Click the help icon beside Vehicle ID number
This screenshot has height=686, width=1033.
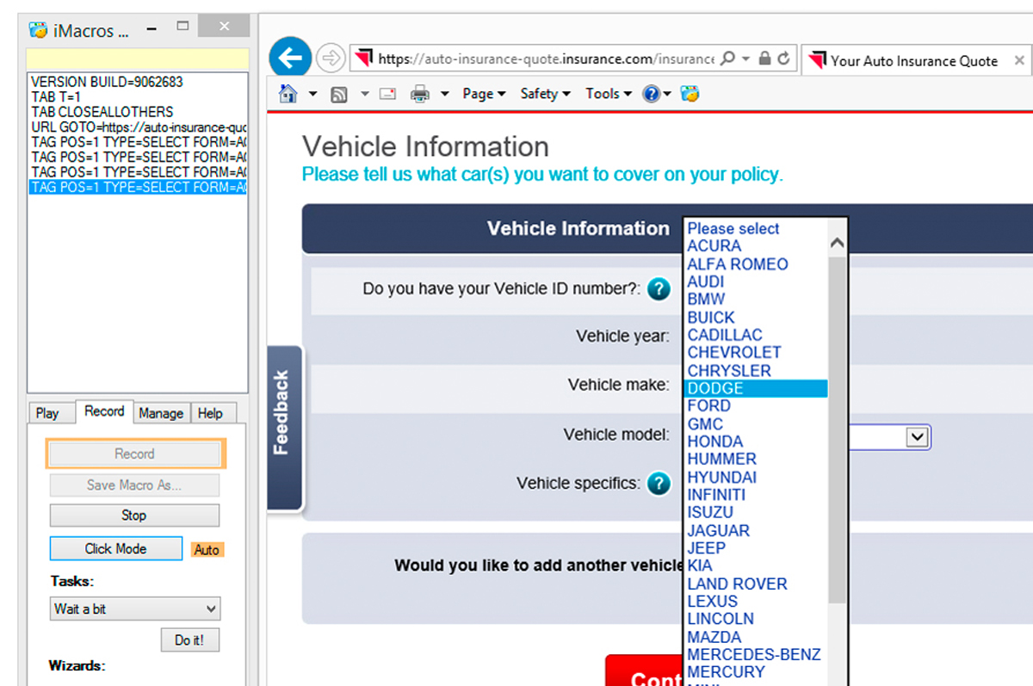[x=659, y=289]
